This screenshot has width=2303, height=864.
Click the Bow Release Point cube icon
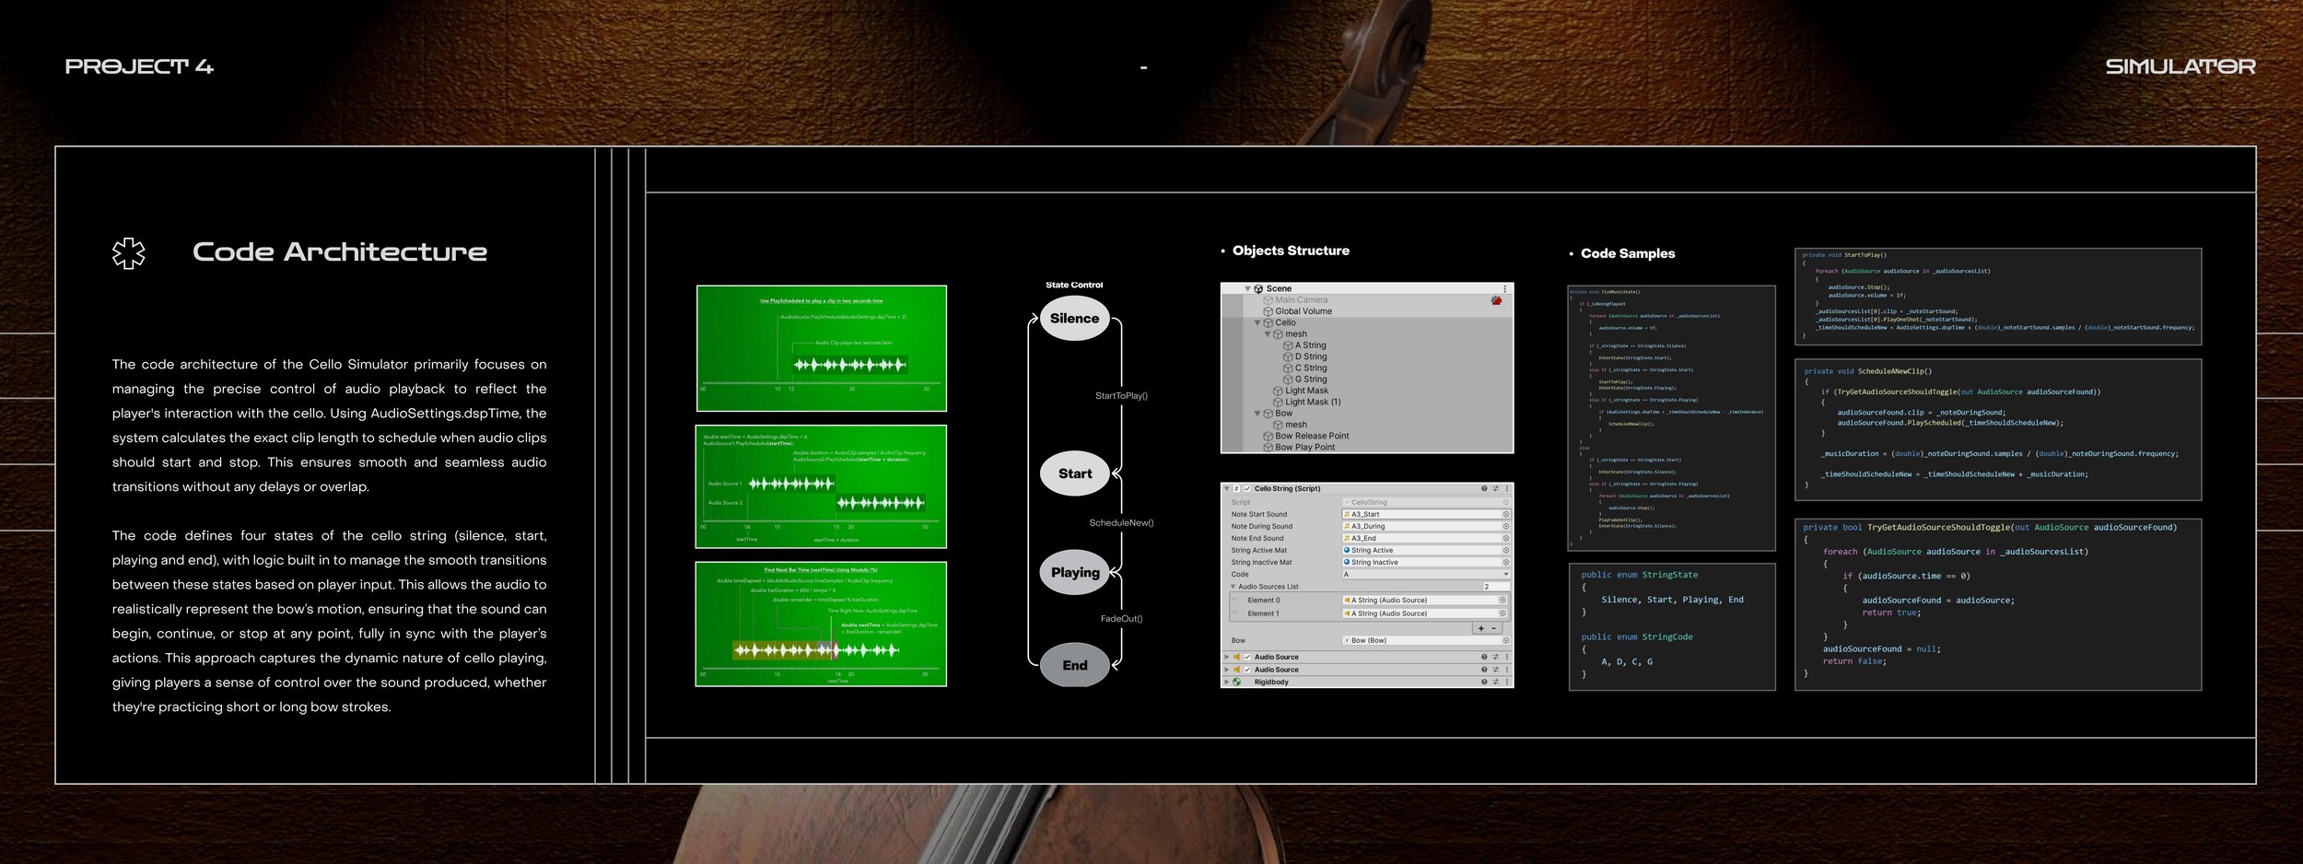[1268, 436]
